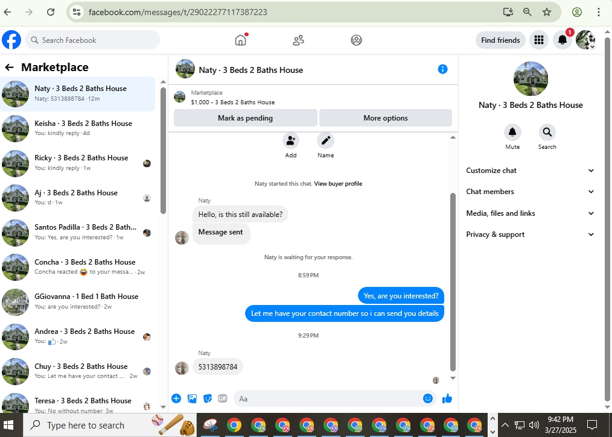The image size is (612, 437).
Task: Click the Search in conversation icon
Action: 547,133
